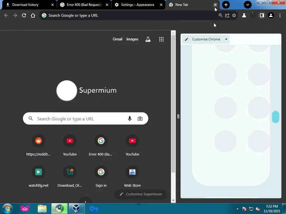286x214 pixels.
Task: Go back to the previous page
Action: pos(6,16)
